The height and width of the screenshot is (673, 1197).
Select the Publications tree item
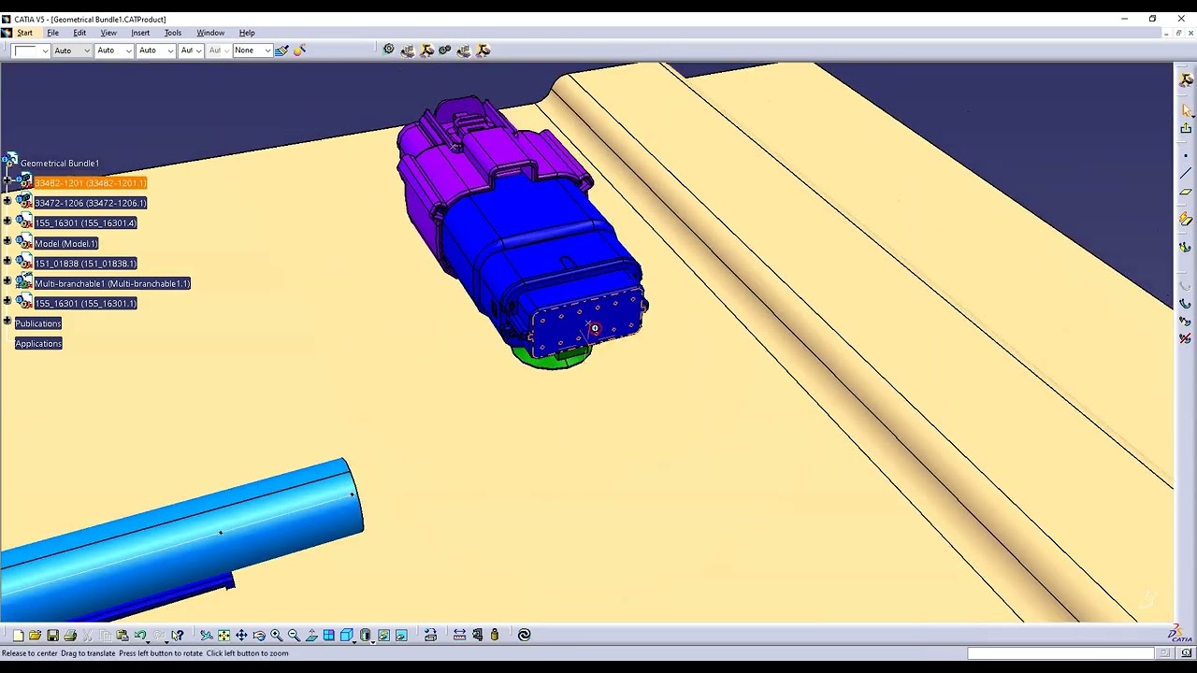coord(38,323)
